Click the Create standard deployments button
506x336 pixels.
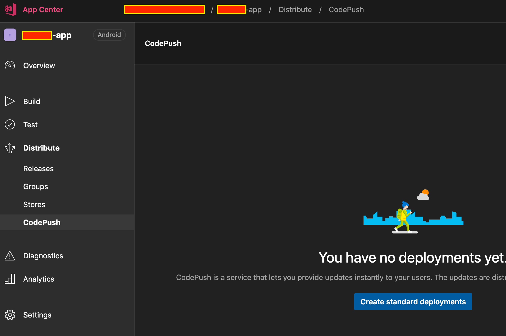click(413, 301)
